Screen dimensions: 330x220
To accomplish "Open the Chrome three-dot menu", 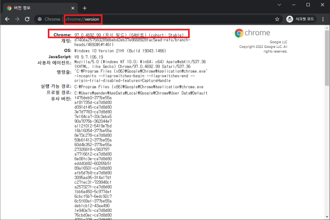I will tap(323, 19).
